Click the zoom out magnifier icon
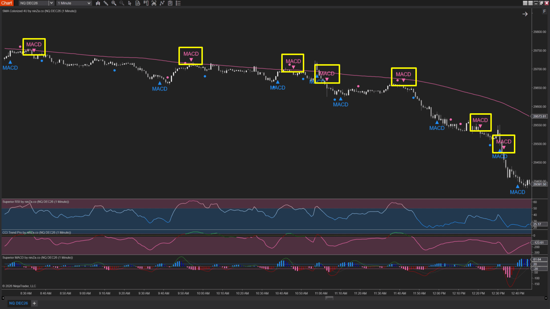The width and height of the screenshot is (550, 309). 122,3
